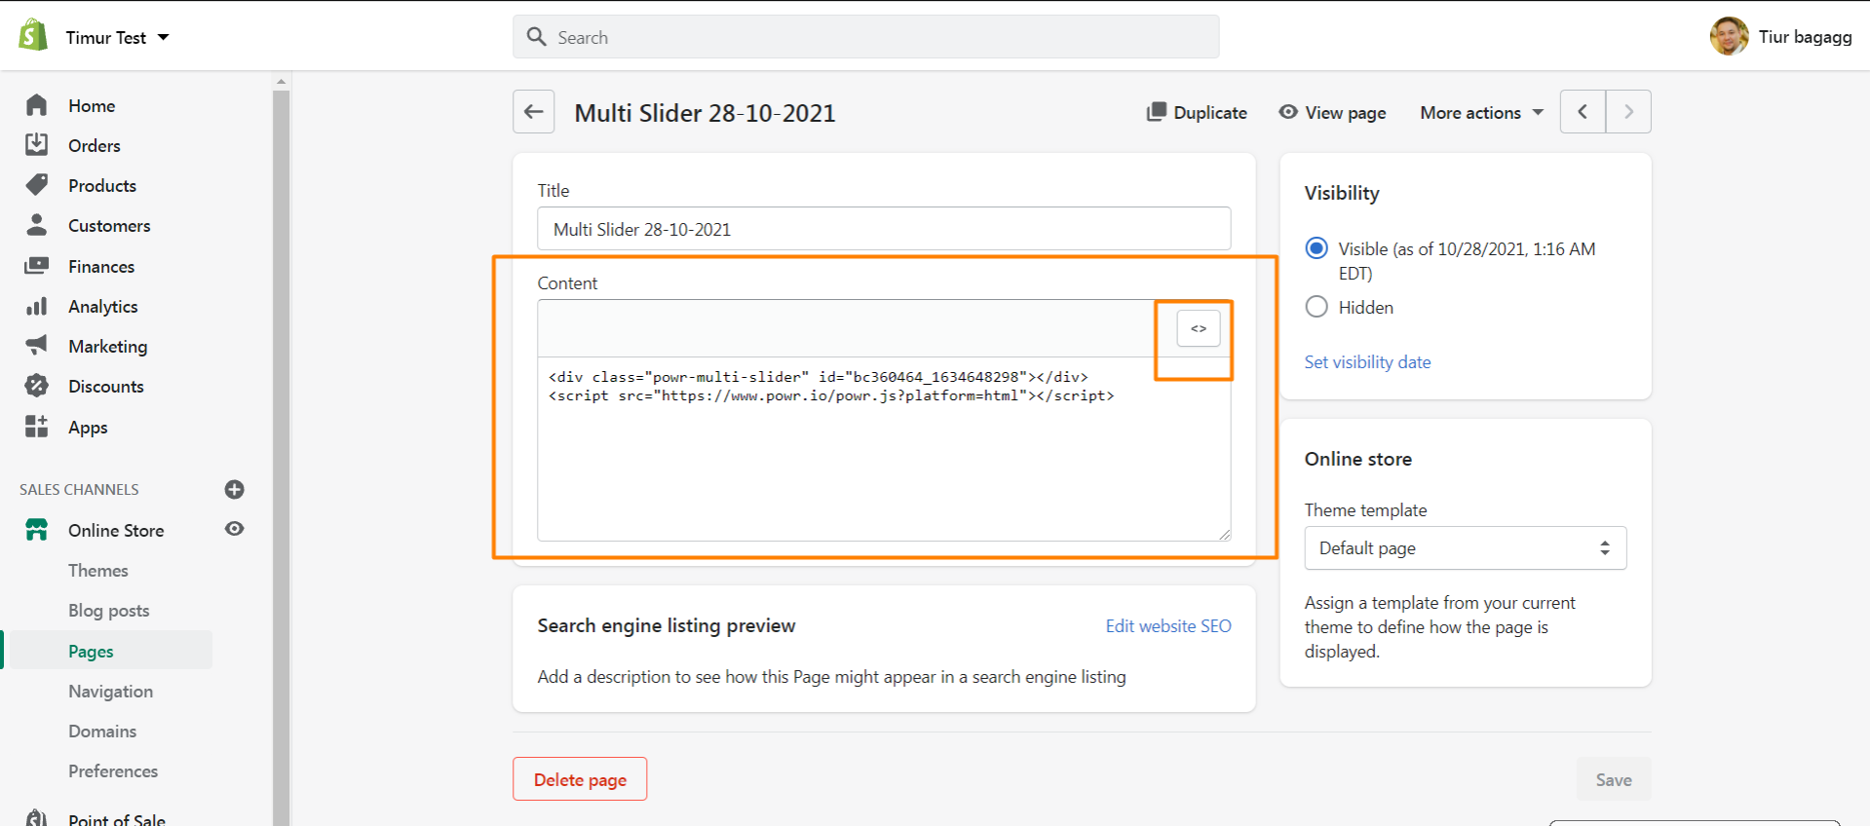Screen dimensions: 1870x826
Task: Click the Products tag icon
Action: [x=37, y=185]
